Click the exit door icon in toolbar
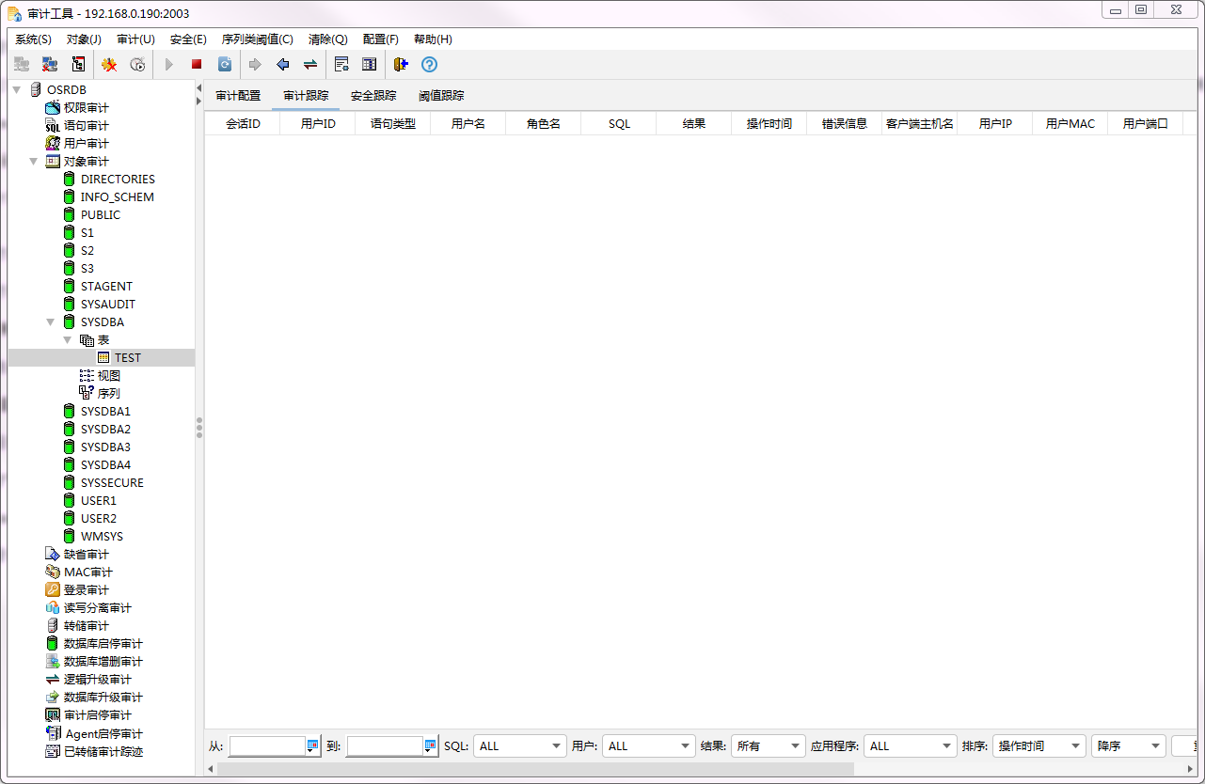The width and height of the screenshot is (1205, 784). click(401, 65)
